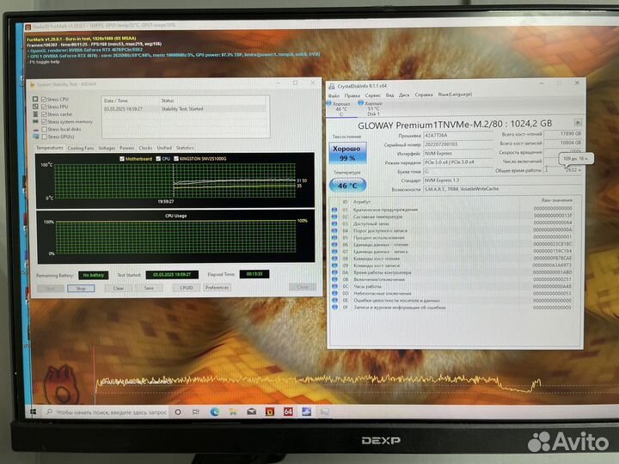Click the serial number field
This screenshot has width=619, height=464.
click(458, 144)
